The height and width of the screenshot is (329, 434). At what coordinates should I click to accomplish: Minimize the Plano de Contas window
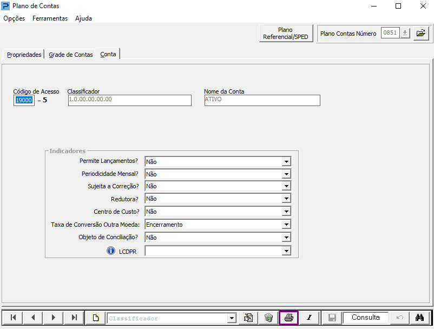tap(373, 6)
